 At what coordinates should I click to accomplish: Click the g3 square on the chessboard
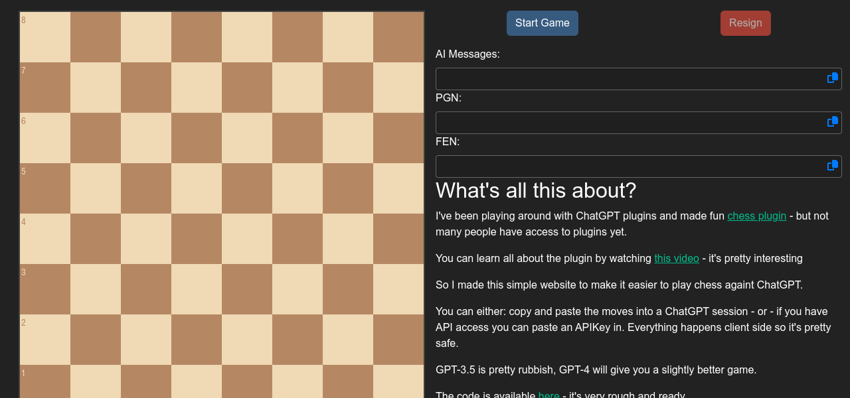(x=348, y=289)
